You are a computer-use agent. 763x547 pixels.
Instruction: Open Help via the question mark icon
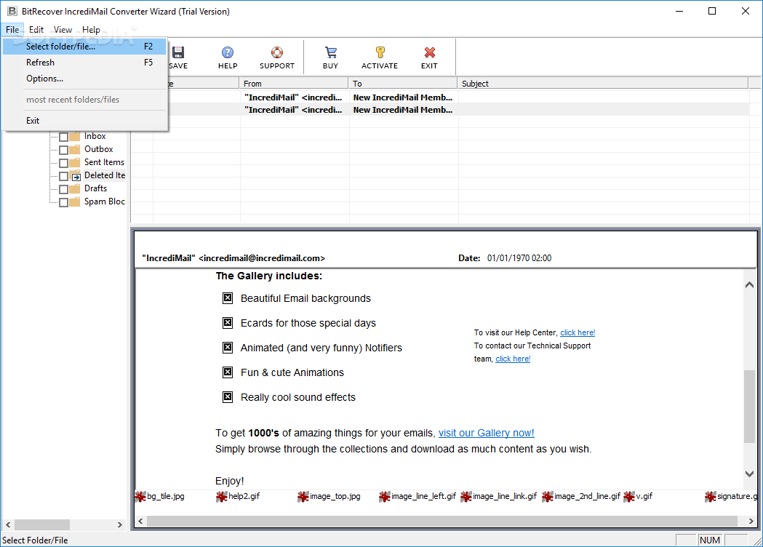tap(227, 52)
